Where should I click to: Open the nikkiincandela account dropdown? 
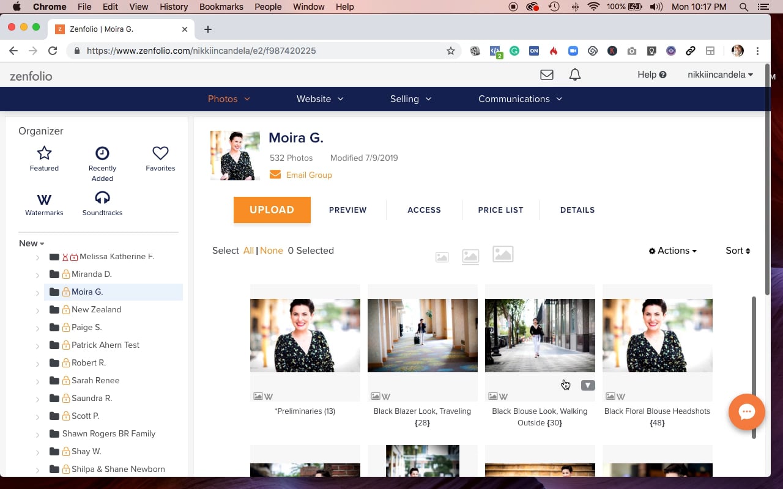click(720, 75)
